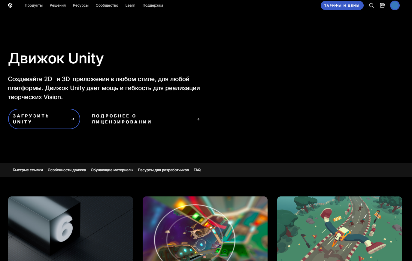Screen dimensions: 412x261
Task: Open the user profile avatar
Action: tap(395, 5)
